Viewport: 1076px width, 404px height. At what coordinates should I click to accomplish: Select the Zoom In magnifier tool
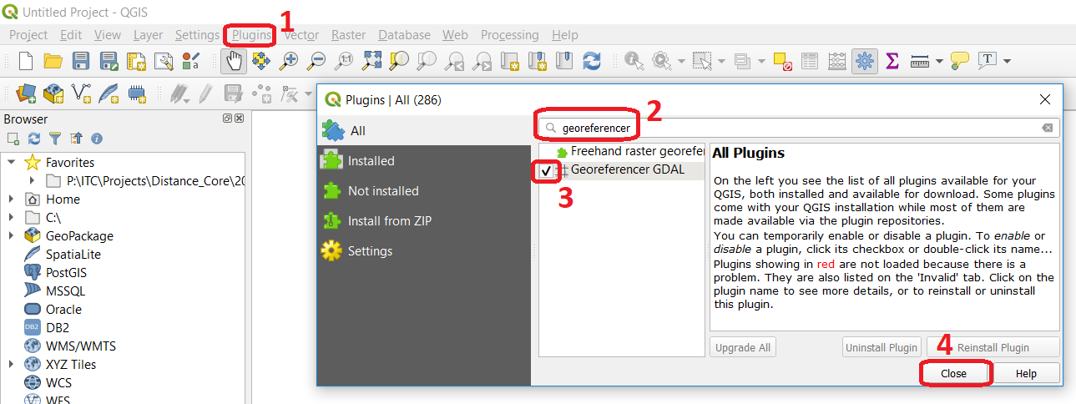(x=289, y=61)
